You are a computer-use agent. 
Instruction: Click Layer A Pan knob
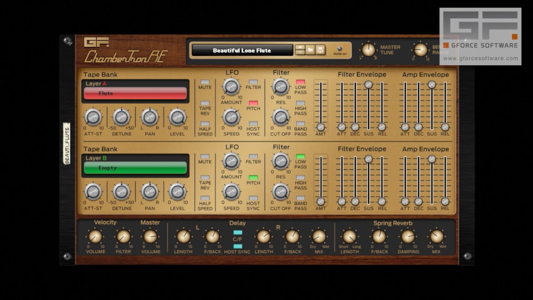coord(150,117)
